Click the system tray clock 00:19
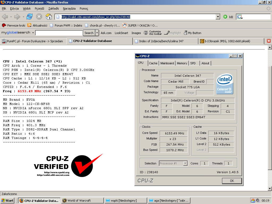The image size is (272, 204). click(x=265, y=201)
